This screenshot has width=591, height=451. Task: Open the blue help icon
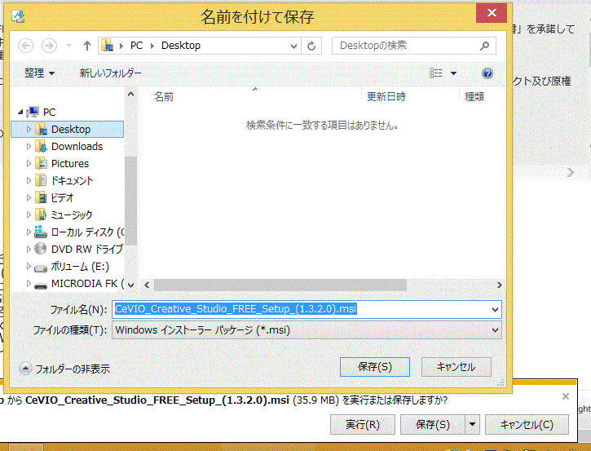coord(487,73)
